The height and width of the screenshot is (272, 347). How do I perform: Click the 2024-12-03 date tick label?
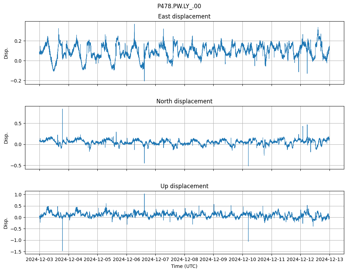[39, 260]
